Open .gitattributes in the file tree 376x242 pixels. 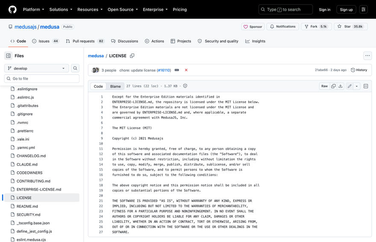click(x=27, y=106)
